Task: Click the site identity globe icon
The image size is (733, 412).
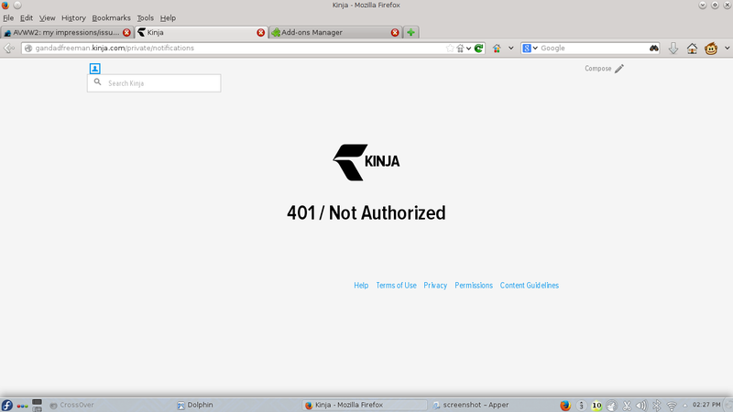Action: pyautogui.click(x=28, y=49)
